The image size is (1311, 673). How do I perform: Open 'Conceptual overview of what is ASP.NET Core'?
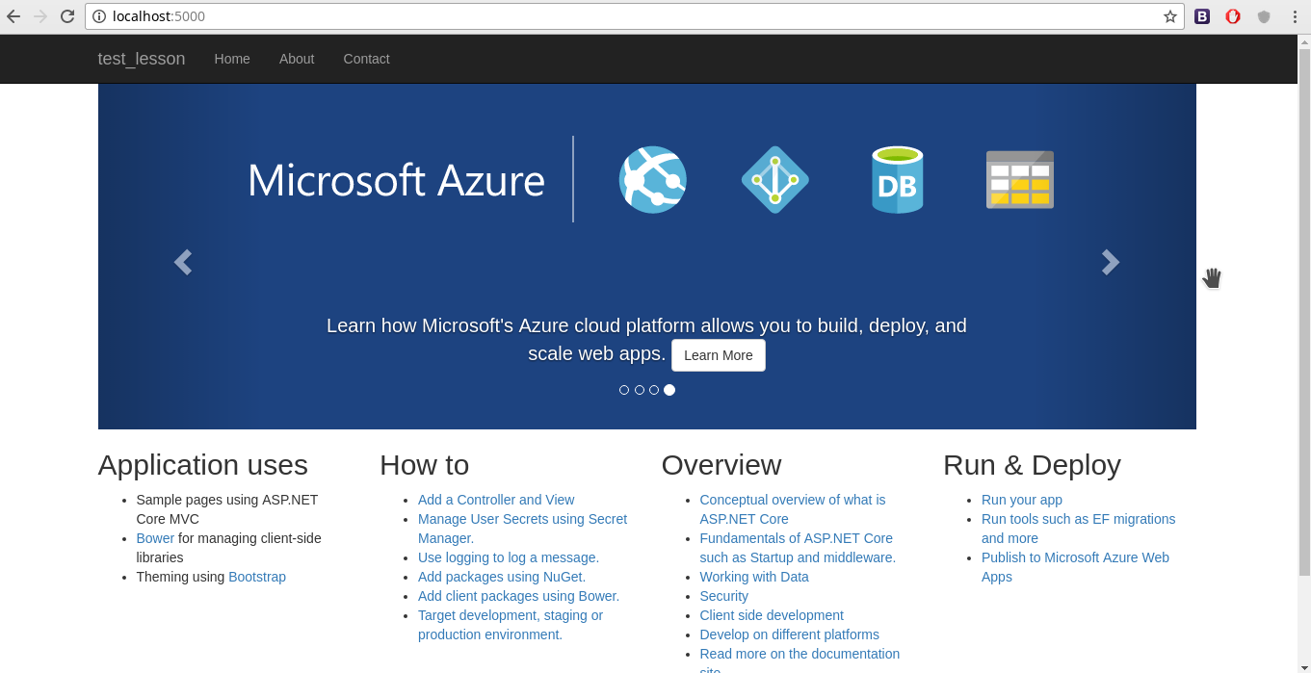(793, 509)
